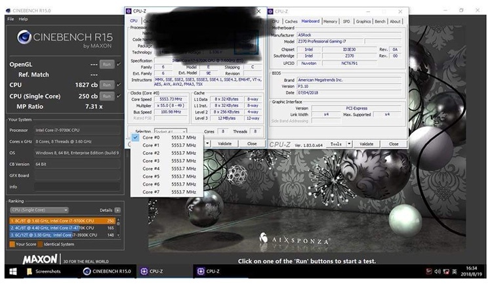Viewport: 492px width, 284px height.
Task: Open the About tab in CPU-Z
Action: 395,22
